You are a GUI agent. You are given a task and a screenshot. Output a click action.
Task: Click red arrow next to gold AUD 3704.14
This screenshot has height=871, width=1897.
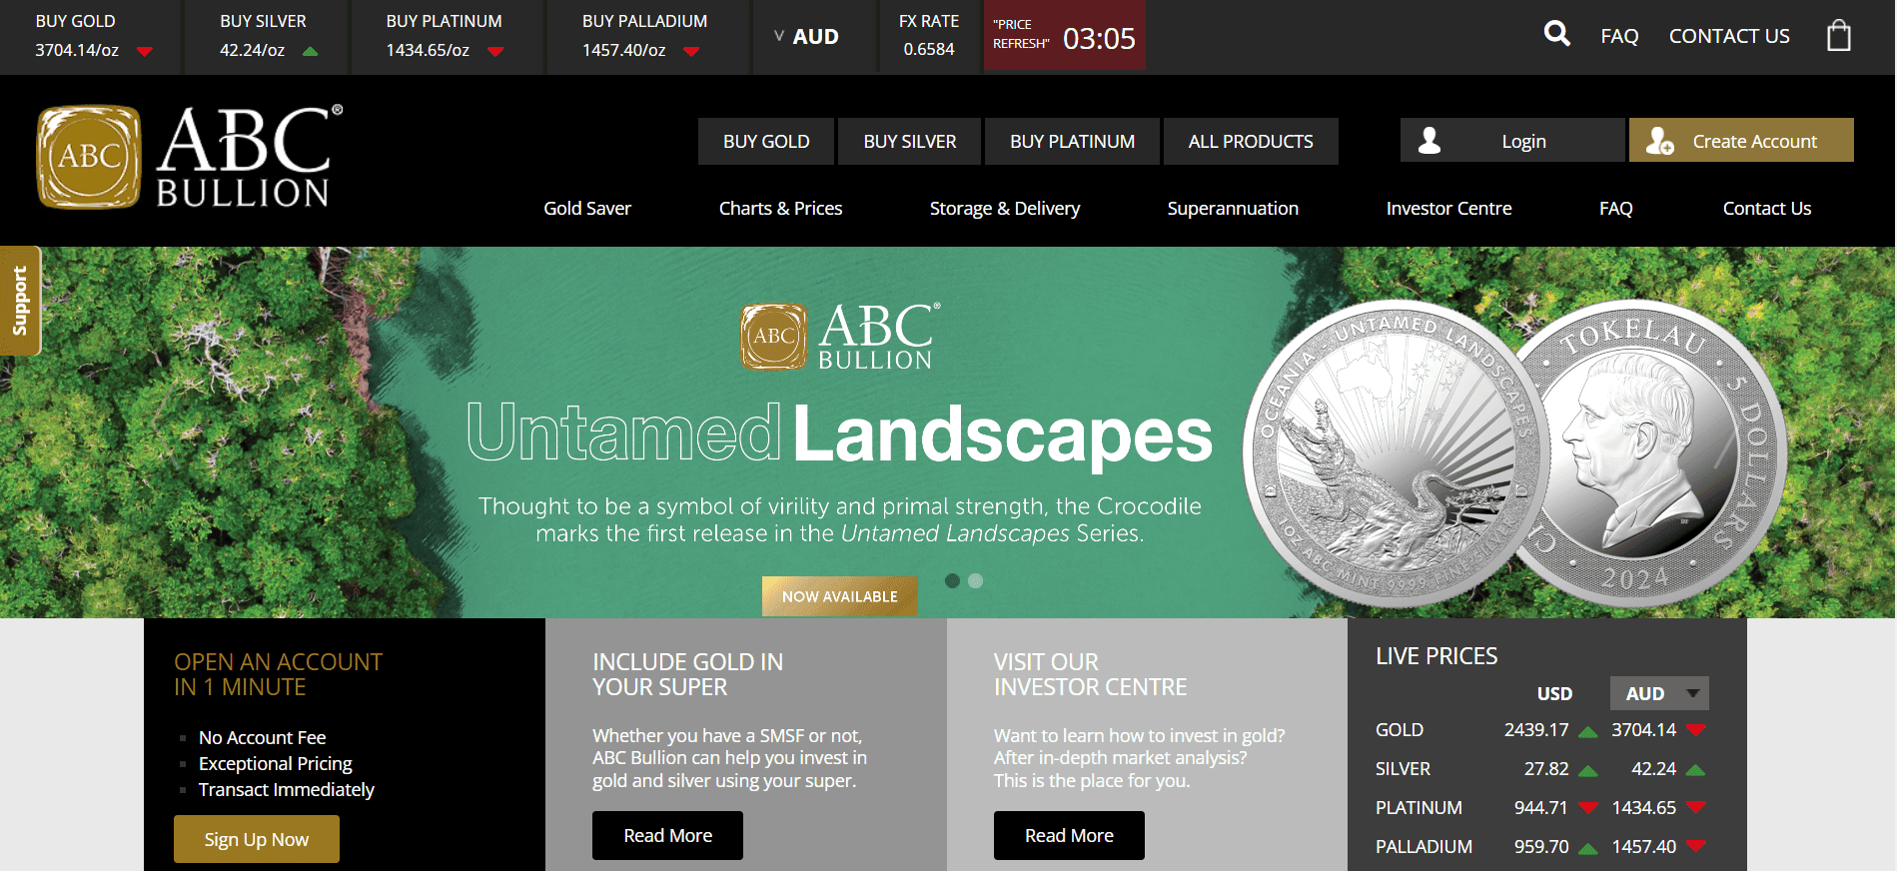point(1696,730)
